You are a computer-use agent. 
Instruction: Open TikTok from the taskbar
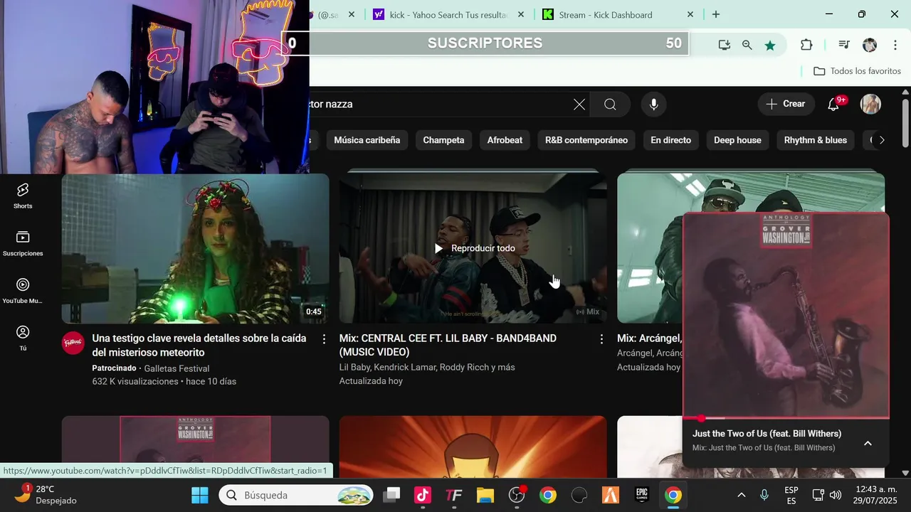[x=422, y=495]
